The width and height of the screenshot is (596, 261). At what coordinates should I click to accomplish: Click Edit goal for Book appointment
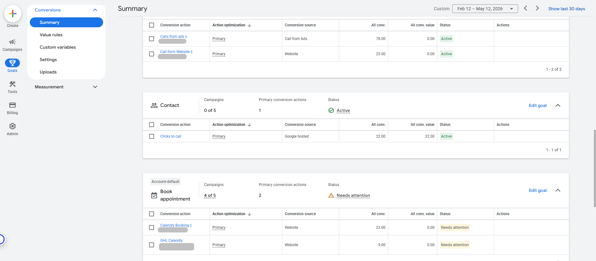pos(538,190)
